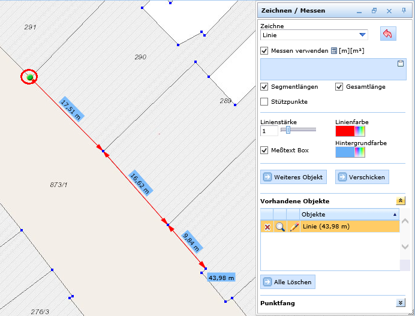415x316 pixels.
Task: Collapse the Vorhandene Objekte section
Action: 401,201
